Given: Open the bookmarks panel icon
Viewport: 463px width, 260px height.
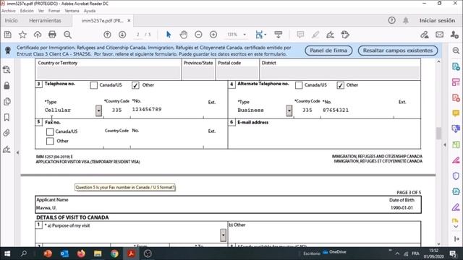Looking at the screenshot, I should tap(7, 117).
